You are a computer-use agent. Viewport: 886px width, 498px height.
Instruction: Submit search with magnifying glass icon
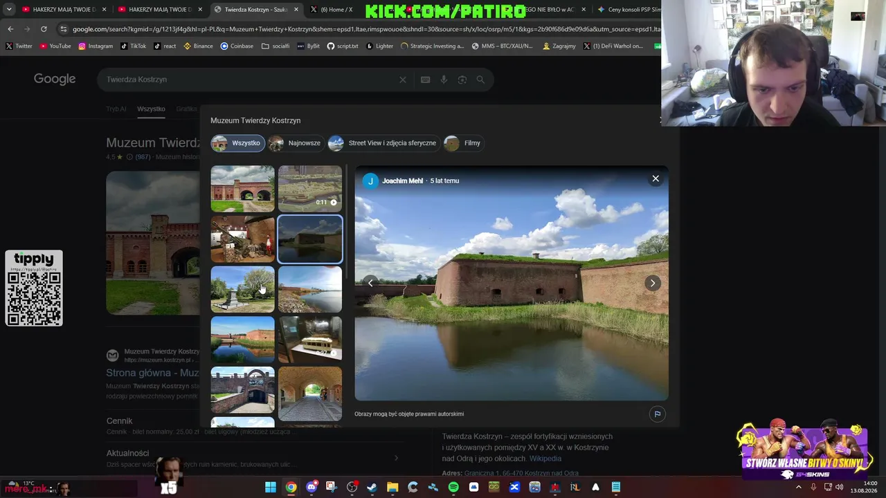[x=480, y=80]
